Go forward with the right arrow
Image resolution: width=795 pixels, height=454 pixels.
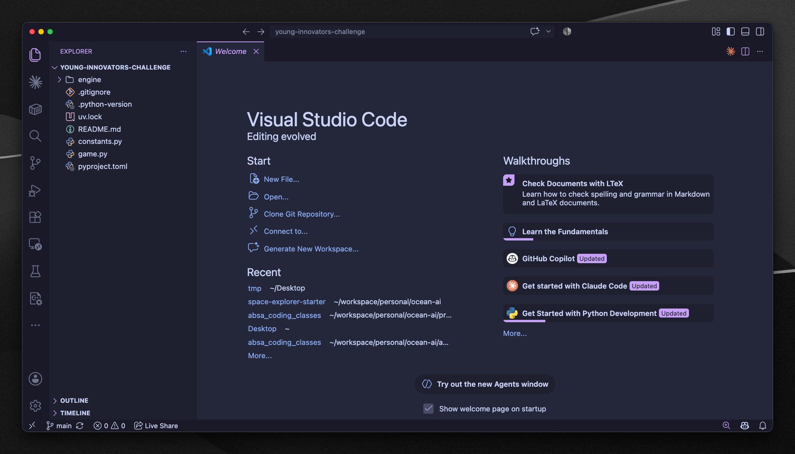click(x=261, y=32)
